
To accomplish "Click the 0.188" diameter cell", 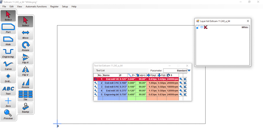I will 123,83.
